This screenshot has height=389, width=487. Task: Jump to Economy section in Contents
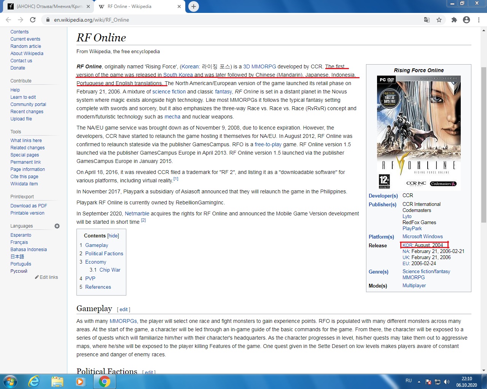coord(95,262)
